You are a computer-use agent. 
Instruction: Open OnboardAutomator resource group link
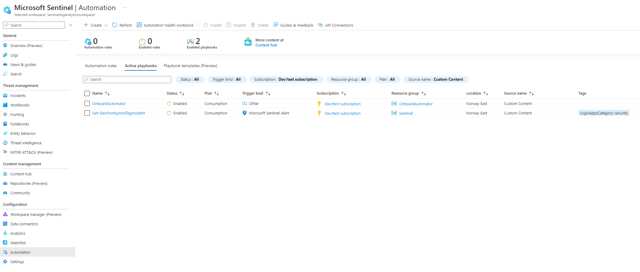416,104
